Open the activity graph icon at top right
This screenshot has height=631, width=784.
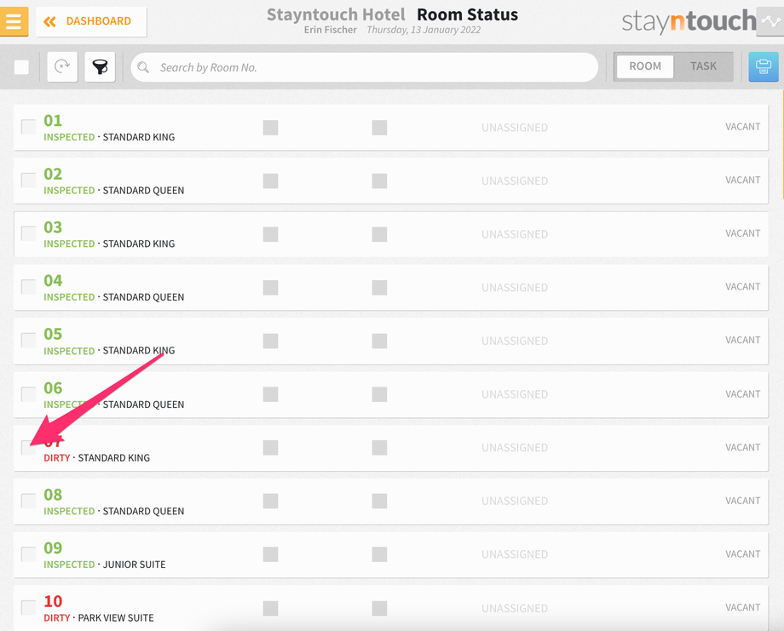(770, 21)
